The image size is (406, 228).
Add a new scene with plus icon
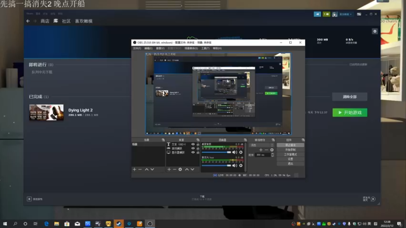click(x=134, y=169)
